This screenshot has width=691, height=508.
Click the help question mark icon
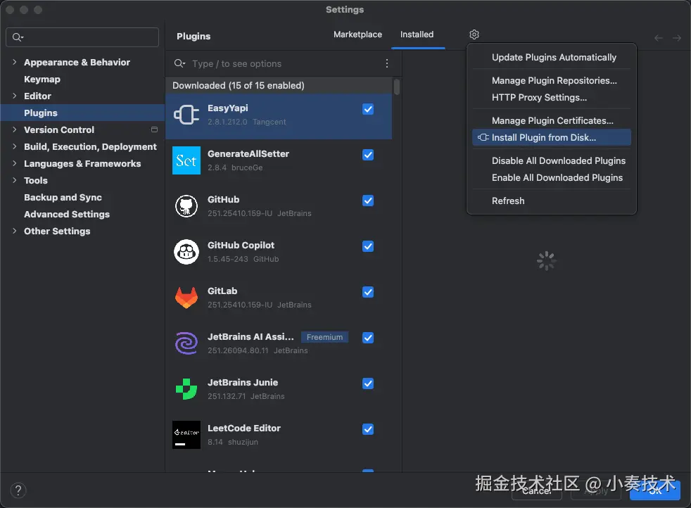point(18,490)
